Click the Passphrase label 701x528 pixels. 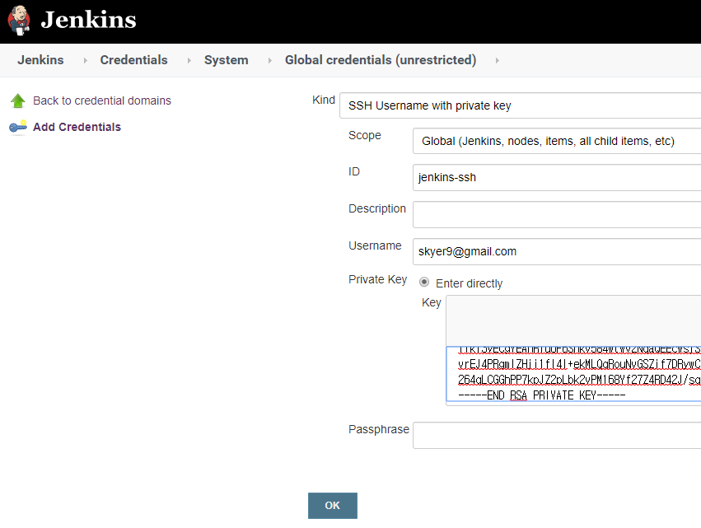[379, 429]
